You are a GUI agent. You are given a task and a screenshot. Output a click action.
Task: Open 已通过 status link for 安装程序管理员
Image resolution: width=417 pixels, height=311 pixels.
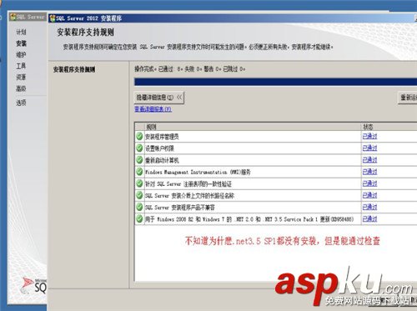(x=369, y=136)
